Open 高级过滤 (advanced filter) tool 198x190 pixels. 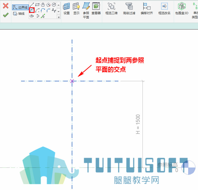pos(129,9)
